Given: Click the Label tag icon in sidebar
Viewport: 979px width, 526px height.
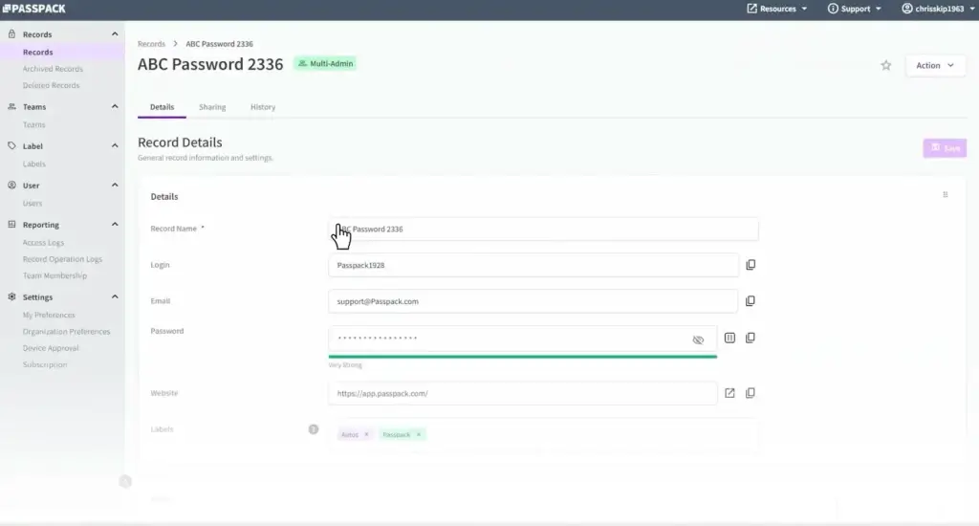Looking at the screenshot, I should click(11, 146).
